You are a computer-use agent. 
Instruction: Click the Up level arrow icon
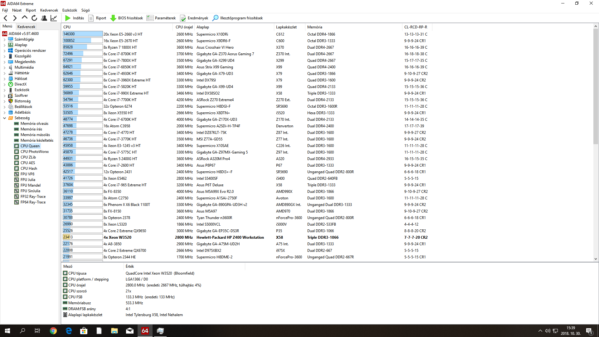click(x=25, y=18)
